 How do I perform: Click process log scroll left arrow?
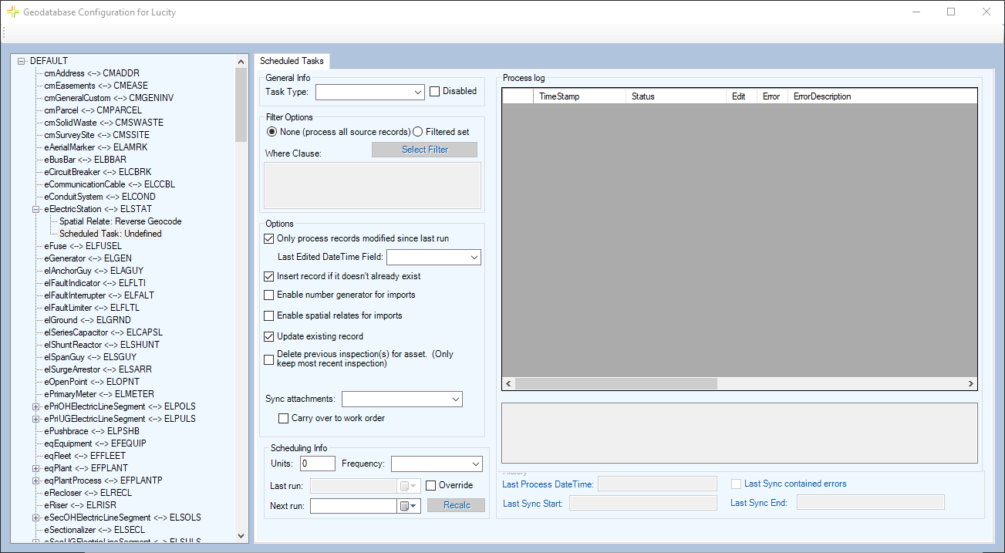(x=508, y=383)
